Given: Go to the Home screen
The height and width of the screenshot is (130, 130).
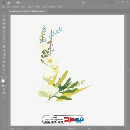Looking at the screenshot, I should pos(9,3).
